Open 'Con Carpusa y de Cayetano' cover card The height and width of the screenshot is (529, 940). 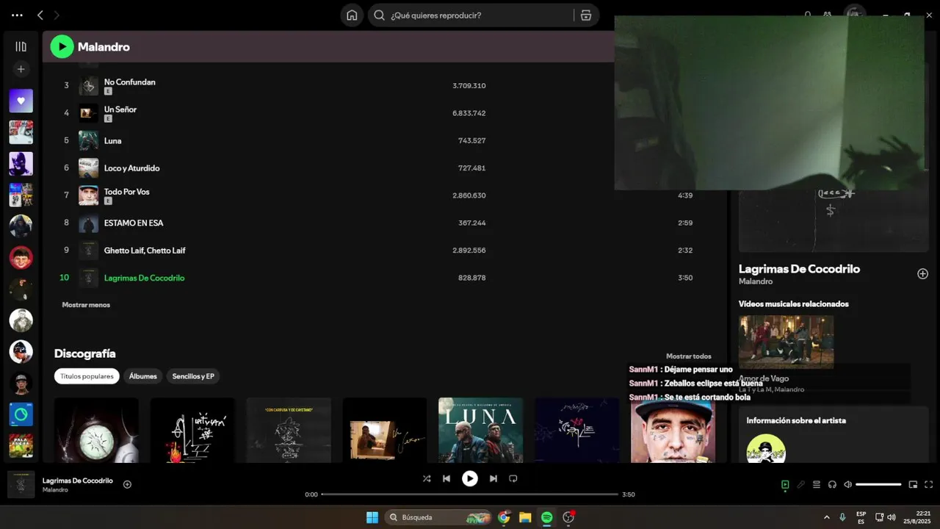point(289,431)
